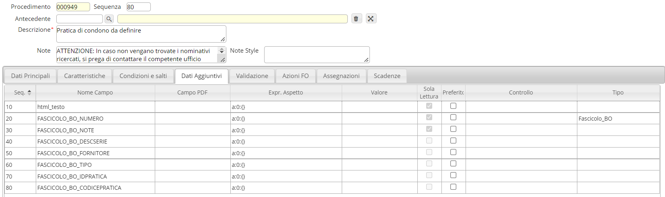Open the Scadenze tab
Image resolution: width=665 pixels, height=197 pixels.
tap(387, 76)
